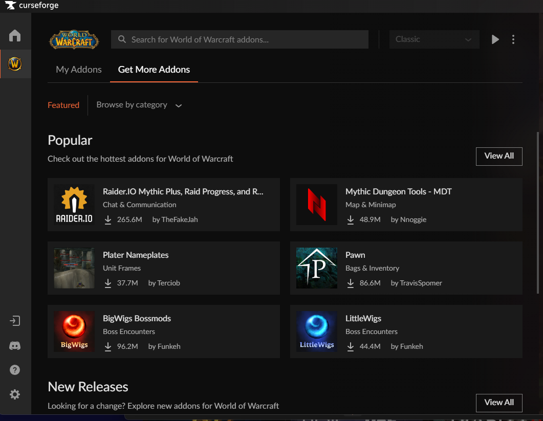Image resolution: width=543 pixels, height=421 pixels.
Task: Click the BigWigs red orb thumbnail
Action: (x=74, y=331)
